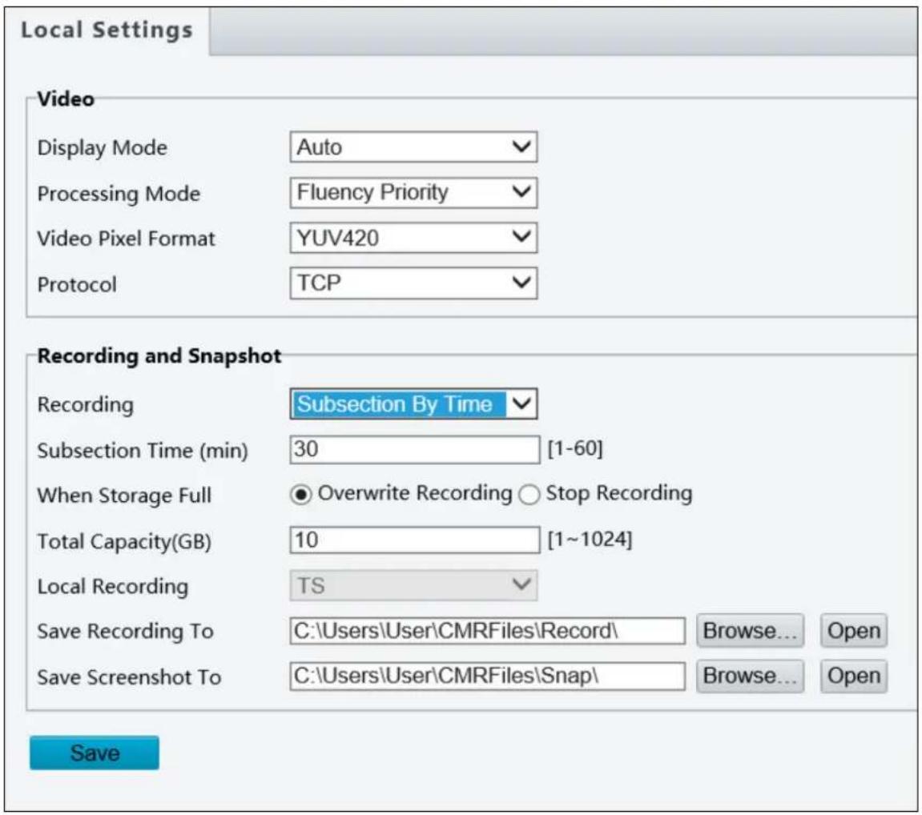This screenshot has height=815, width=922.
Task: Click the Save Screenshot To path field
Action: pos(488,676)
